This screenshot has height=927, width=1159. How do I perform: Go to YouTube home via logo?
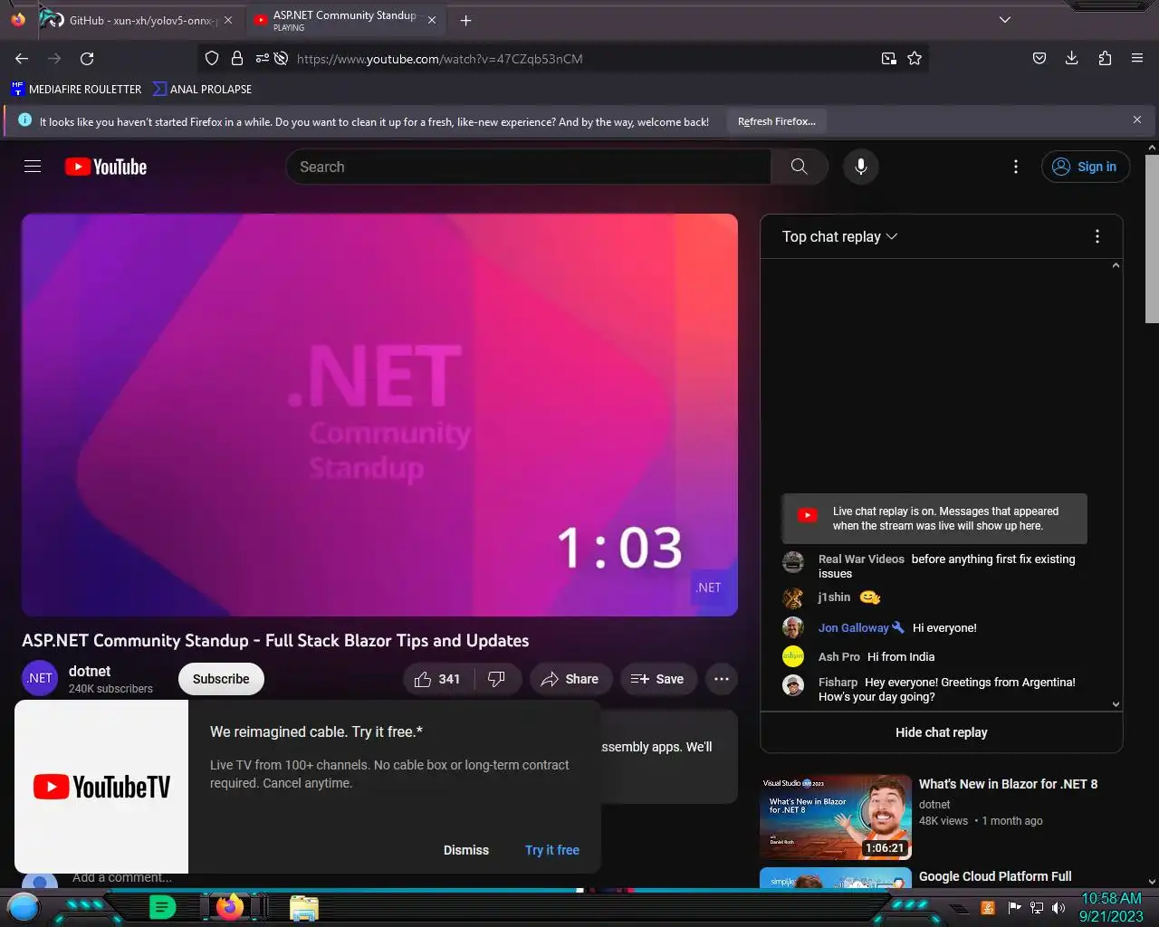click(106, 167)
